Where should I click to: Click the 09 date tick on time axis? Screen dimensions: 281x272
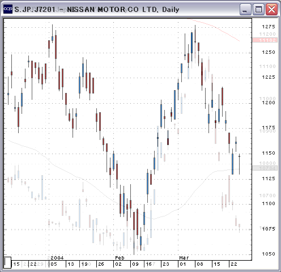135,264
